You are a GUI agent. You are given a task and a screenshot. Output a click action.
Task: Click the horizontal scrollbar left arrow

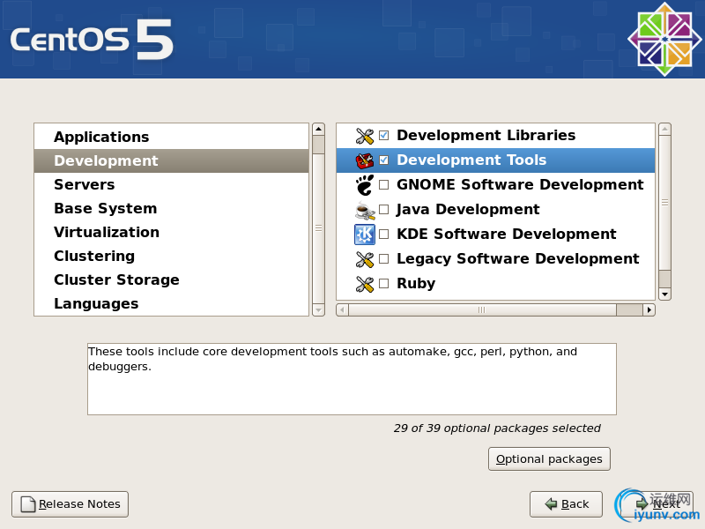point(342,310)
